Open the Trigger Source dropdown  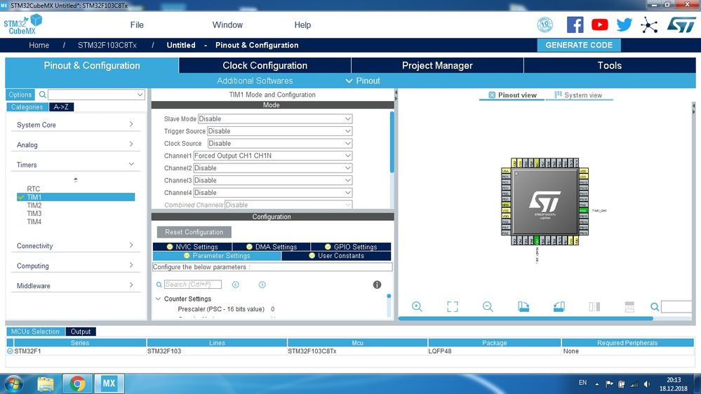pos(280,131)
